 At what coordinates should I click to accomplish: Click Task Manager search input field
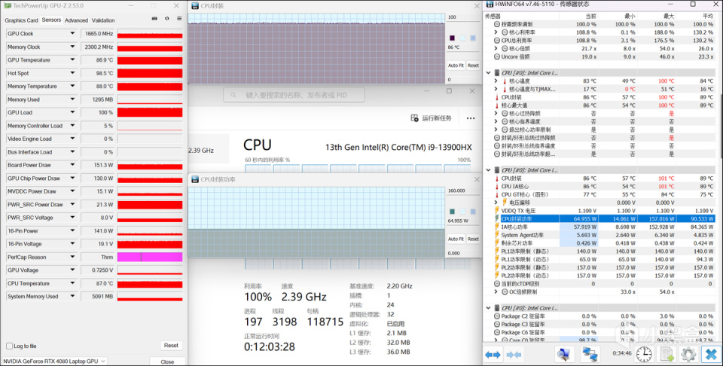click(294, 95)
